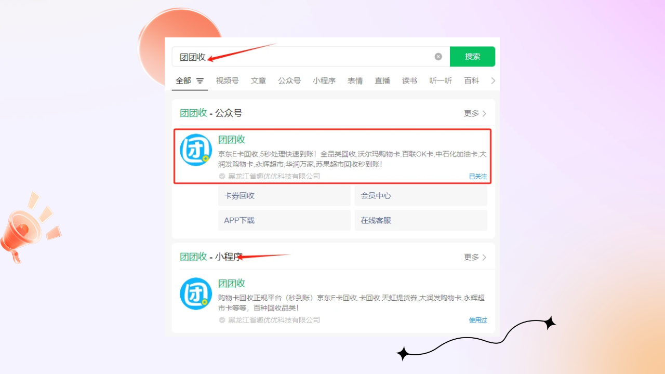Open 更多 in the 公众号 section
Image resolution: width=665 pixels, height=374 pixels.
(x=475, y=113)
